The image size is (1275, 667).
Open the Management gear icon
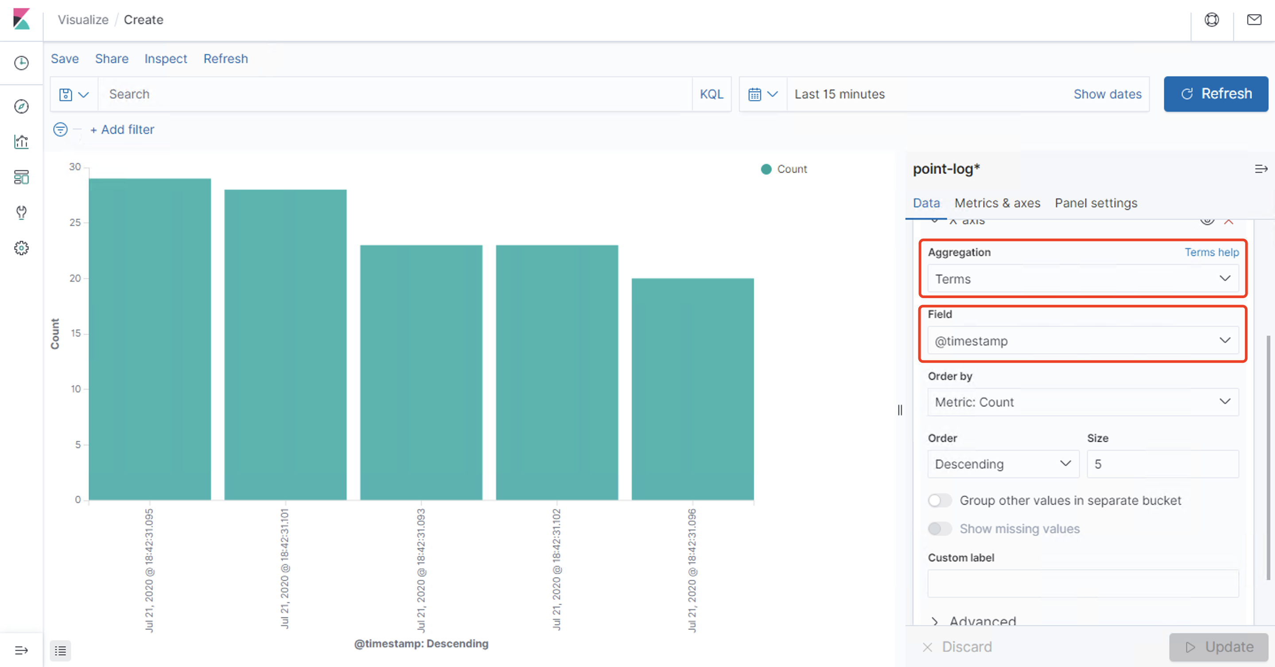[x=21, y=248]
